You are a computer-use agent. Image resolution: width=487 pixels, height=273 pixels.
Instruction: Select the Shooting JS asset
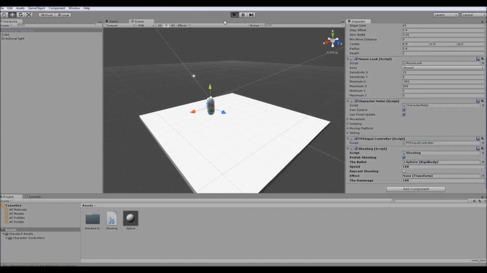[111, 221]
